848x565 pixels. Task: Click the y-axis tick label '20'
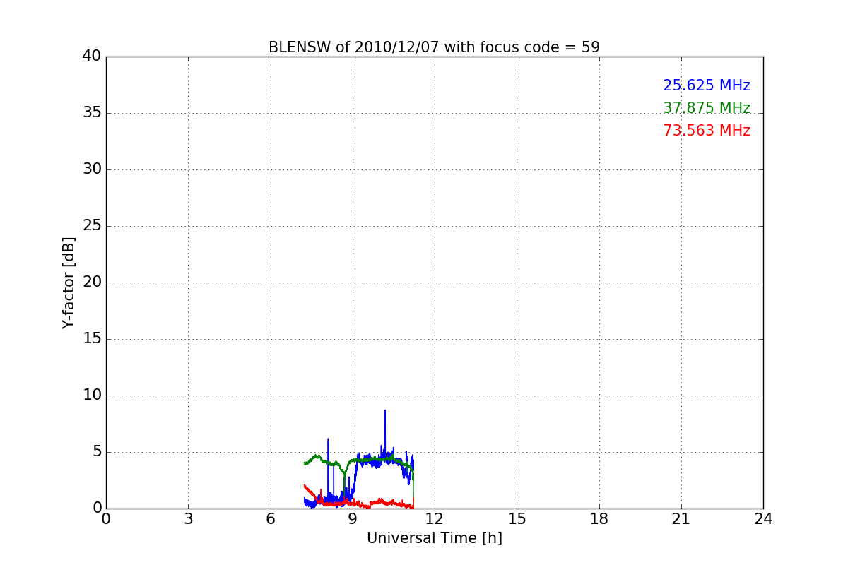coord(92,282)
